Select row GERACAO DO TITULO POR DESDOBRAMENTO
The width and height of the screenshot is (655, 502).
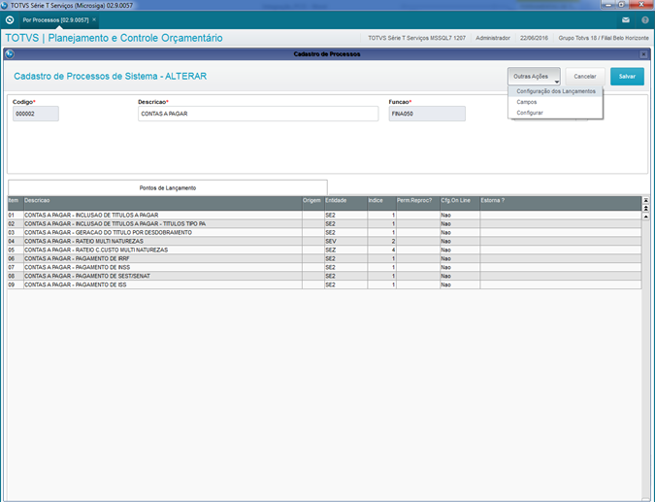tap(324, 232)
